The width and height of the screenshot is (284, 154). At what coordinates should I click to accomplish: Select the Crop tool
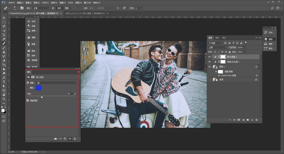point(4,35)
